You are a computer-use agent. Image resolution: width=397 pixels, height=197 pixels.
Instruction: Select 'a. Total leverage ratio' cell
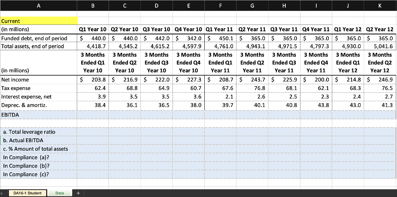click(38, 132)
